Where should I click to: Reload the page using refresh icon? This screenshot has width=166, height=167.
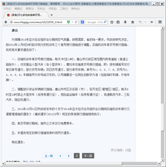coord(76,22)
